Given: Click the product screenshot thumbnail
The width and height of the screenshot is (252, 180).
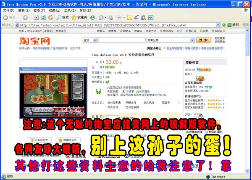Looking at the screenshot, I should [53, 93].
